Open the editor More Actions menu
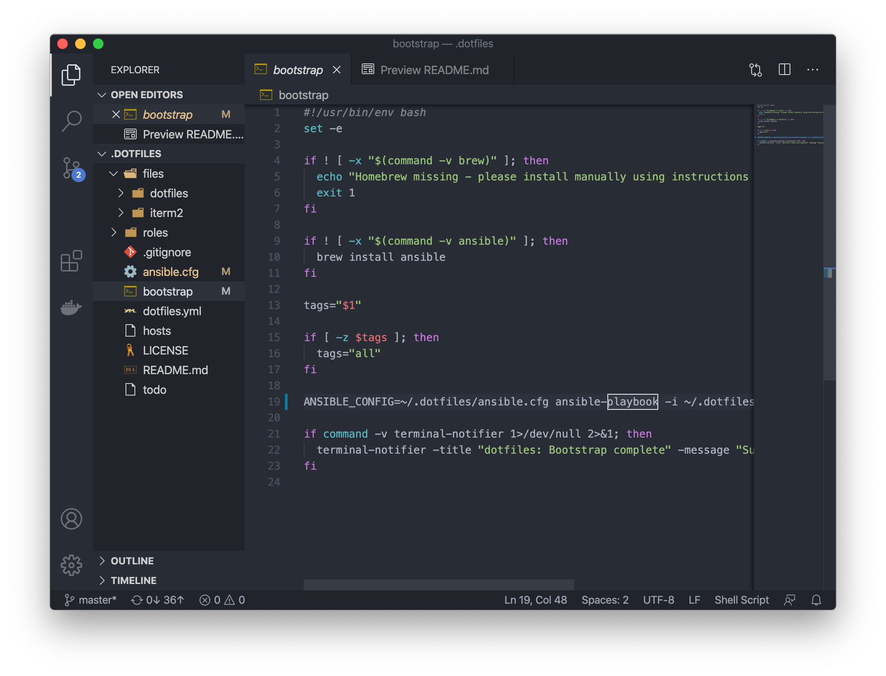 tap(813, 70)
